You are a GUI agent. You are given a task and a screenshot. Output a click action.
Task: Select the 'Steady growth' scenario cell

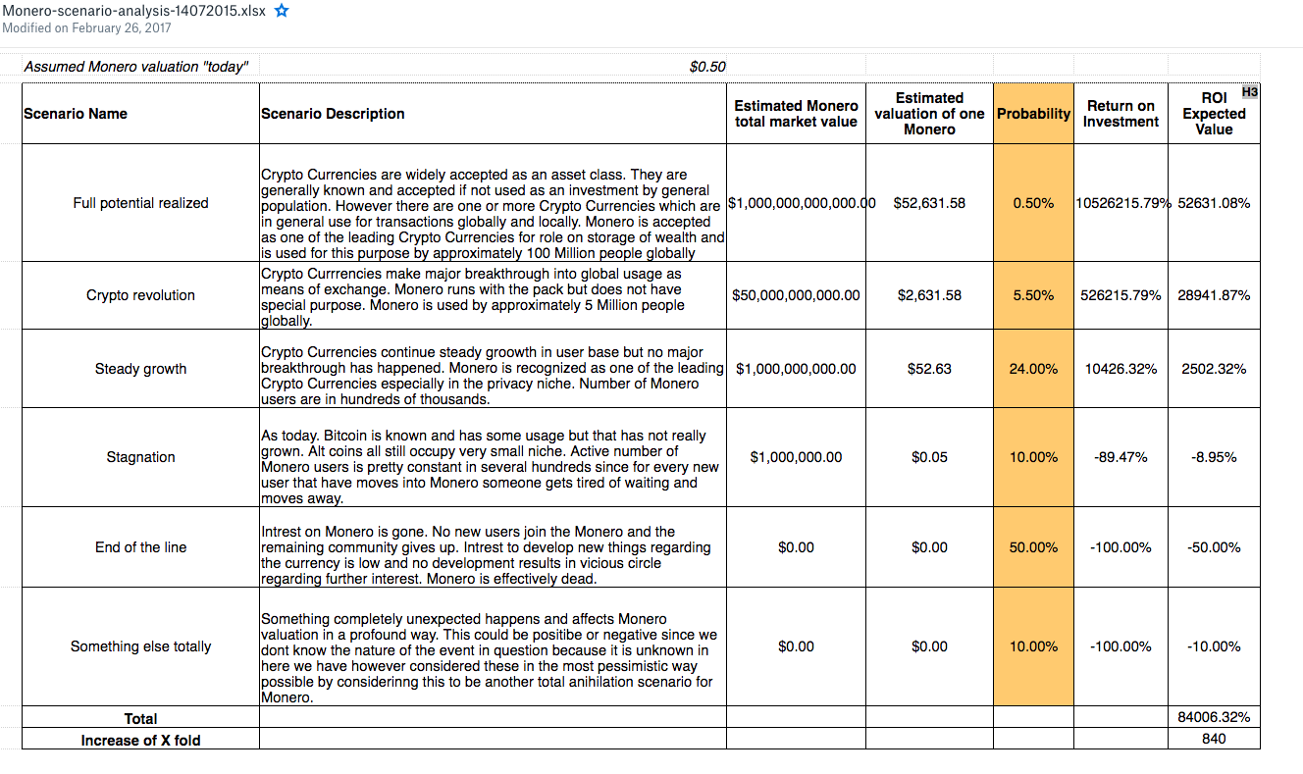pyautogui.click(x=140, y=369)
